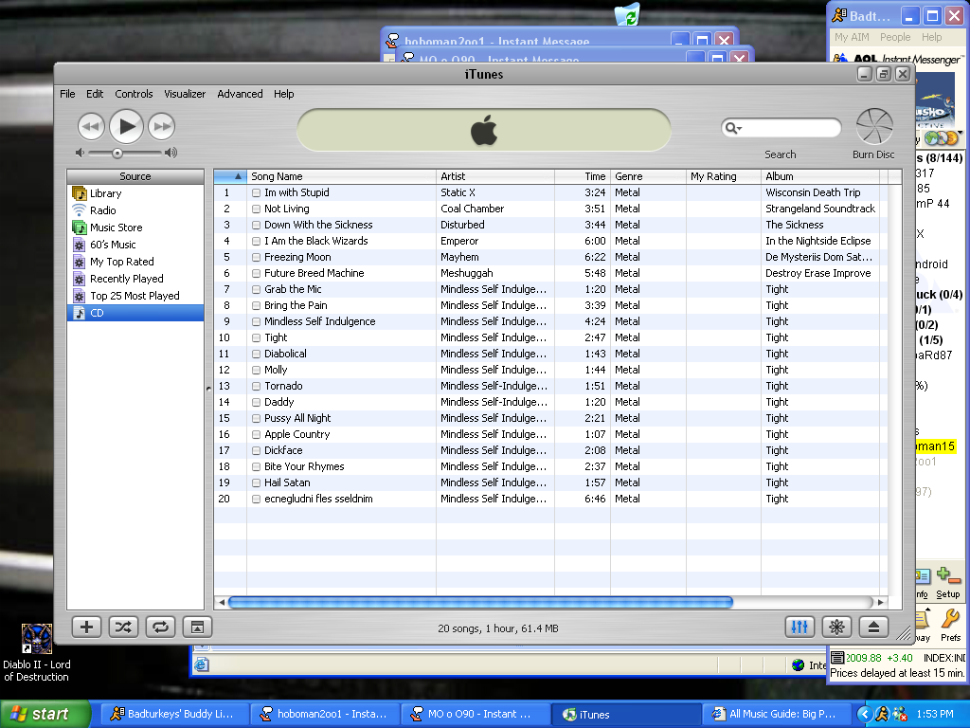Click horizontal scrollbar right arrow
970x728 pixels.
pos(880,602)
